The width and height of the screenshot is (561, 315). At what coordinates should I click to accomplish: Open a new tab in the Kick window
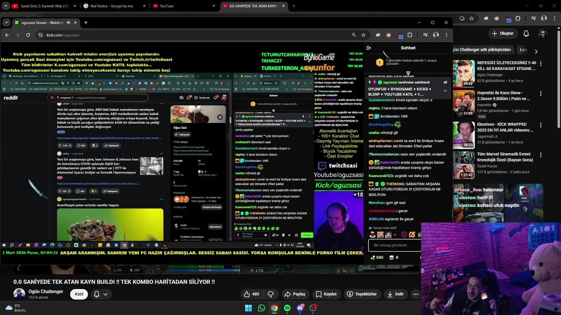point(86,22)
